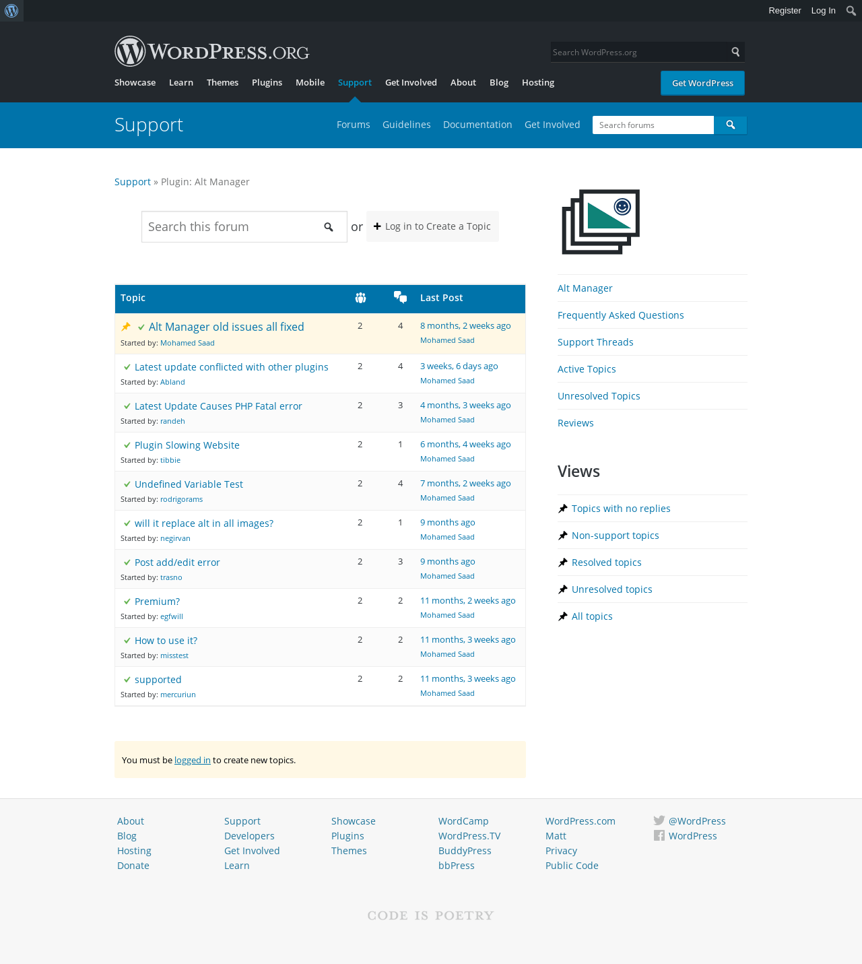Image resolution: width=862 pixels, height=964 pixels.
Task: Open the Themes menu item
Action: 222,82
